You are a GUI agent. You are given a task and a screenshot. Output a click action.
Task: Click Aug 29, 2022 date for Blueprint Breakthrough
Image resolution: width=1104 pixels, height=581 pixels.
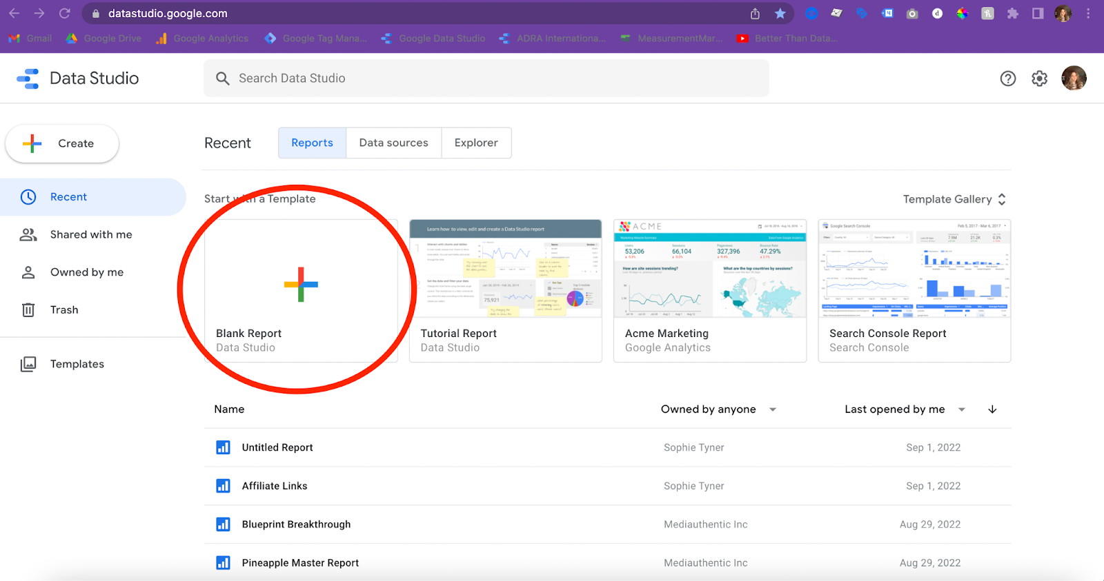pyautogui.click(x=930, y=524)
